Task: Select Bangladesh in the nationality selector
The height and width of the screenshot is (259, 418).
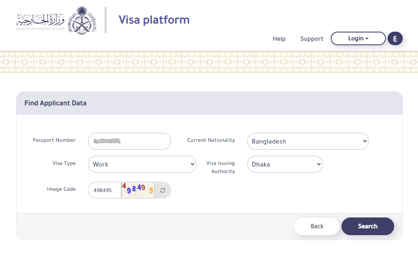Action: click(308, 141)
